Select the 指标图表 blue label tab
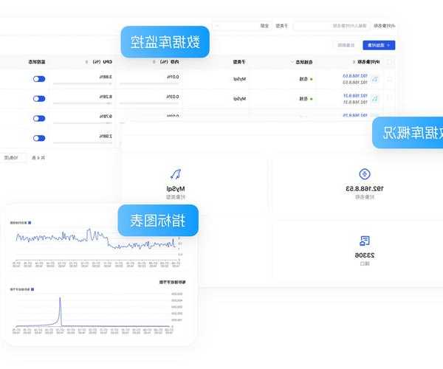 [x=158, y=220]
